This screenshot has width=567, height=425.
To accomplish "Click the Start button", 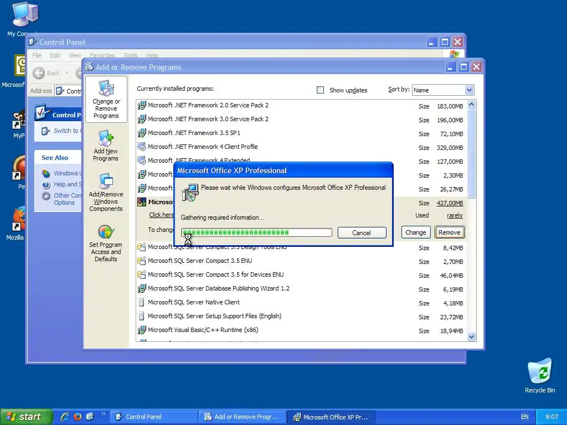I will [x=25, y=417].
